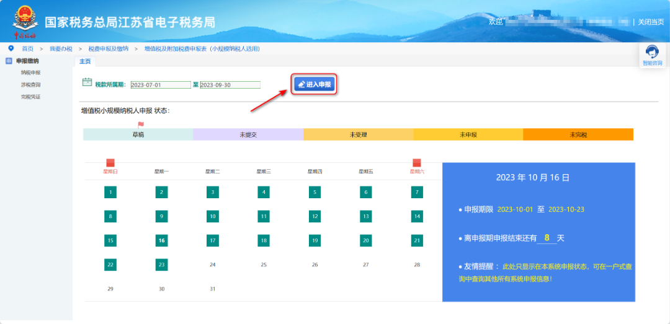Select calendar day 10
This screenshot has width=670, height=324.
click(x=213, y=216)
